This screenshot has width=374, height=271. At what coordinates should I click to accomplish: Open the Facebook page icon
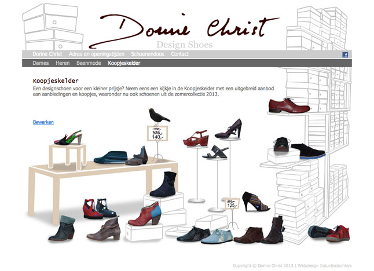(346, 54)
